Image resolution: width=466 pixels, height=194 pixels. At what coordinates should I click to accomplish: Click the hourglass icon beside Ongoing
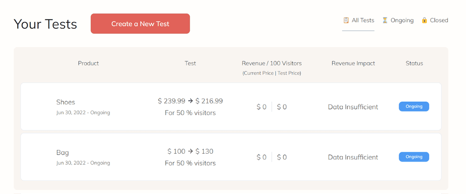pyautogui.click(x=385, y=20)
